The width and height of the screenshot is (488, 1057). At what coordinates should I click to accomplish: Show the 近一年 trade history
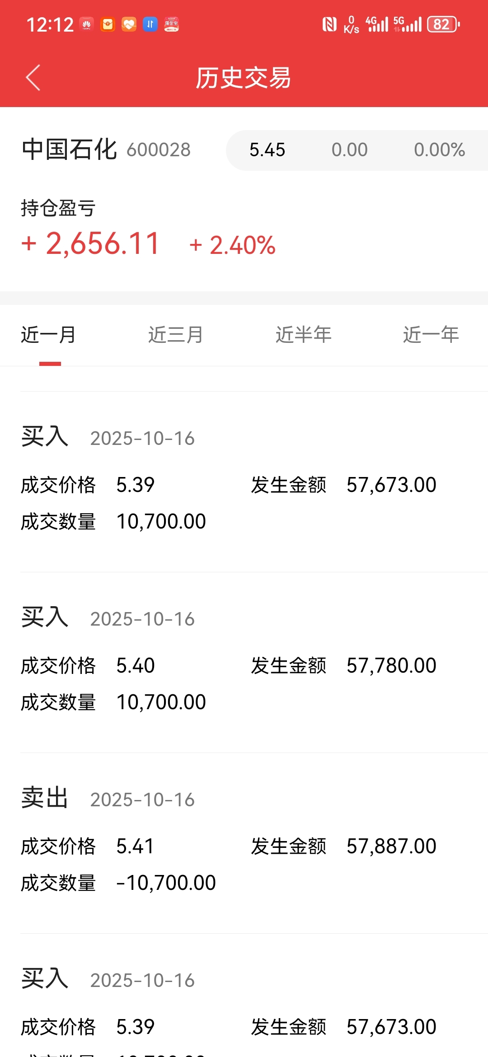(431, 335)
